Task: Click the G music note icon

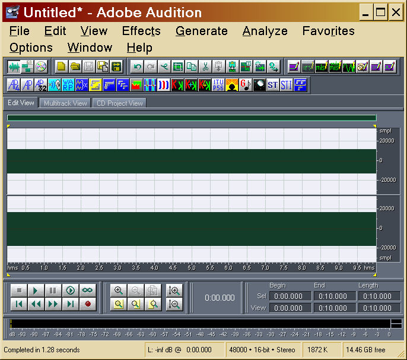Action: [246, 85]
